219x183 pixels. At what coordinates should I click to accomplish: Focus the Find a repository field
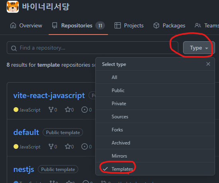point(93,48)
